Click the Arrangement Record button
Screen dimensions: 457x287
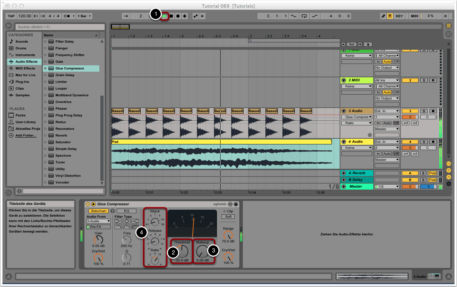(x=178, y=16)
